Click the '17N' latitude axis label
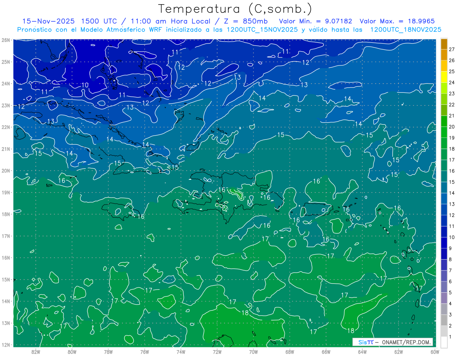 coord(5,236)
